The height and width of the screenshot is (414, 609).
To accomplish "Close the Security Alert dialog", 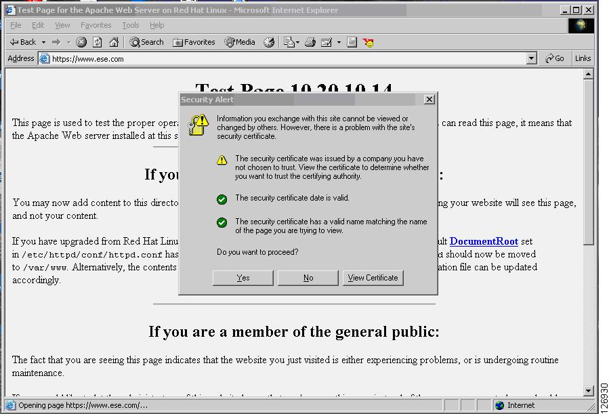I will click(x=429, y=100).
